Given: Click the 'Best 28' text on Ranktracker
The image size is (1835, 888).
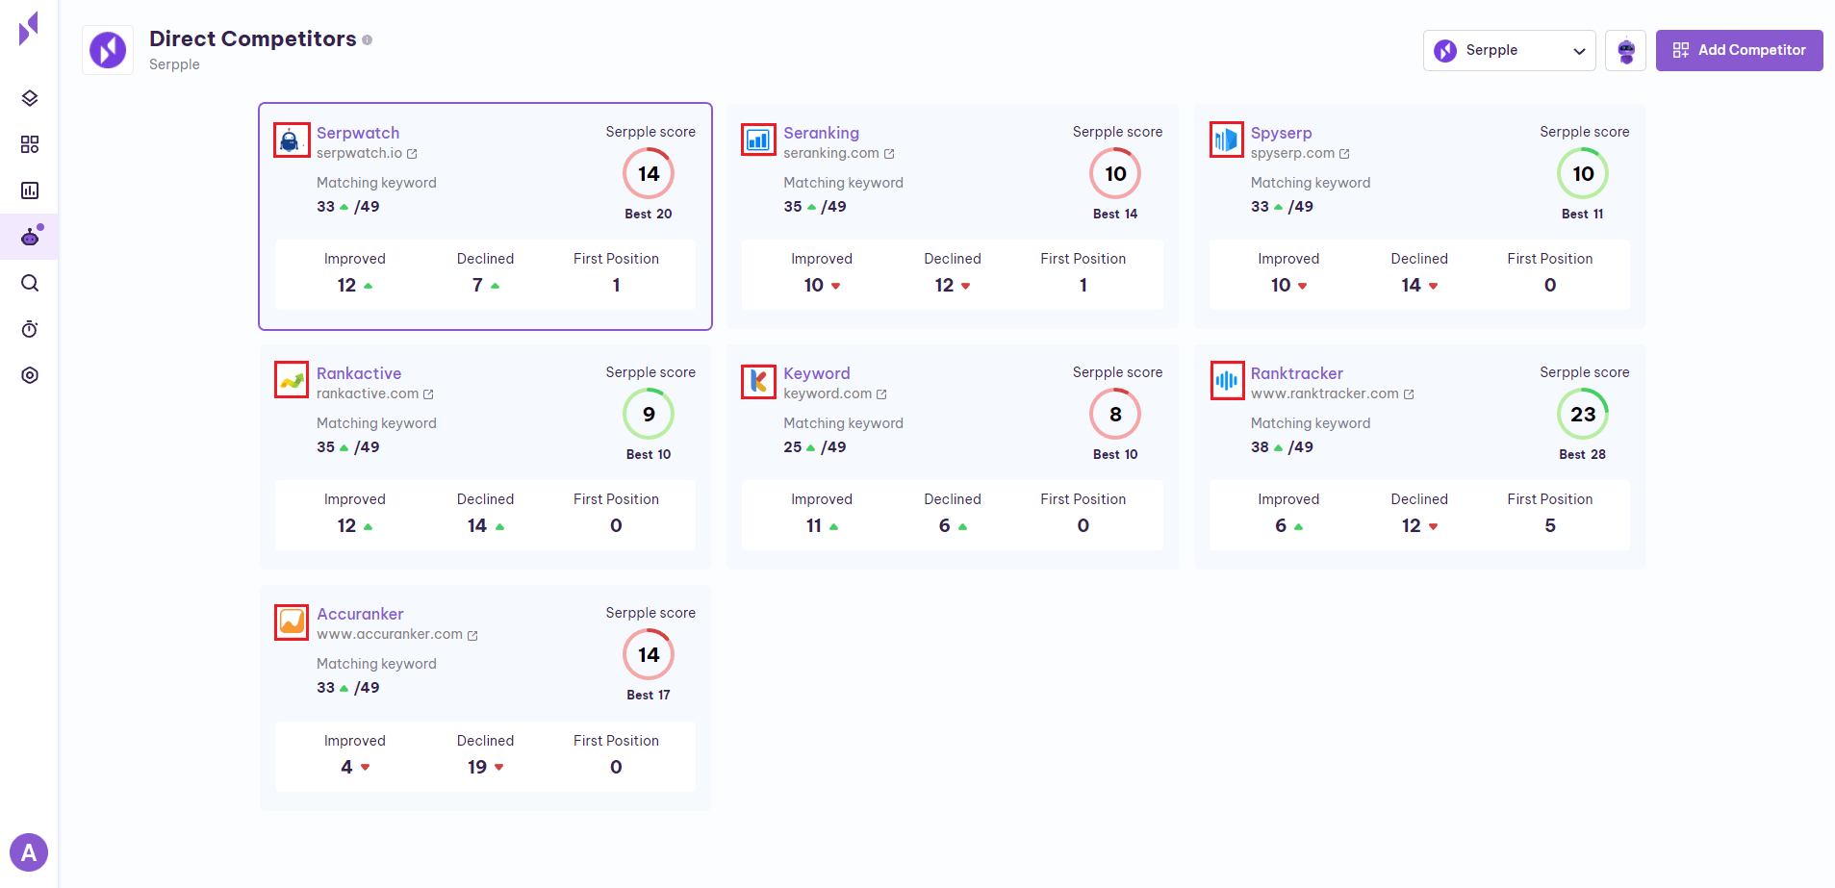Looking at the screenshot, I should (x=1583, y=454).
